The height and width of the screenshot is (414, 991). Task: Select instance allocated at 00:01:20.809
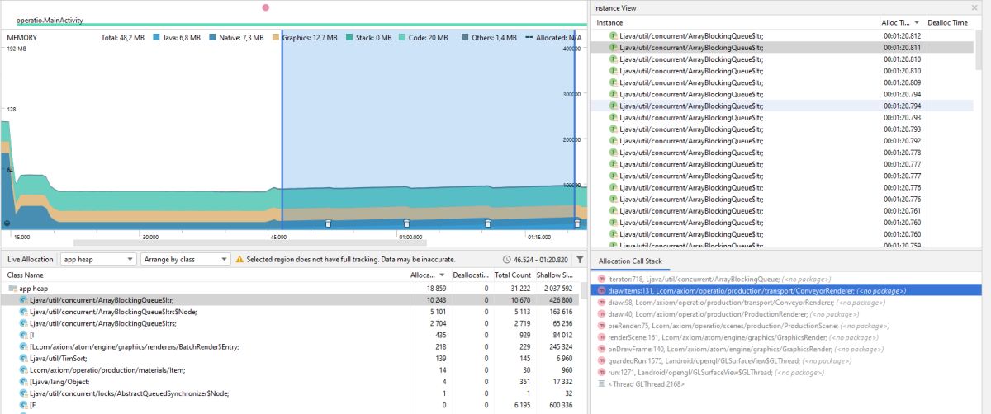point(783,82)
